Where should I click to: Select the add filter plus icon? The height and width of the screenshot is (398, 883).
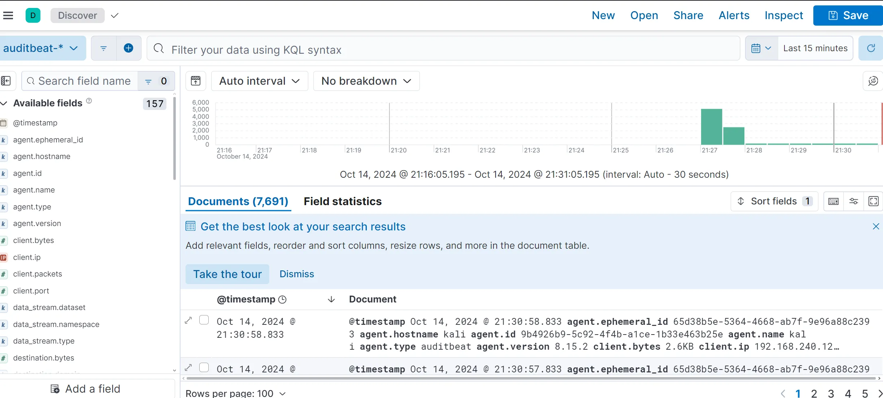(129, 48)
